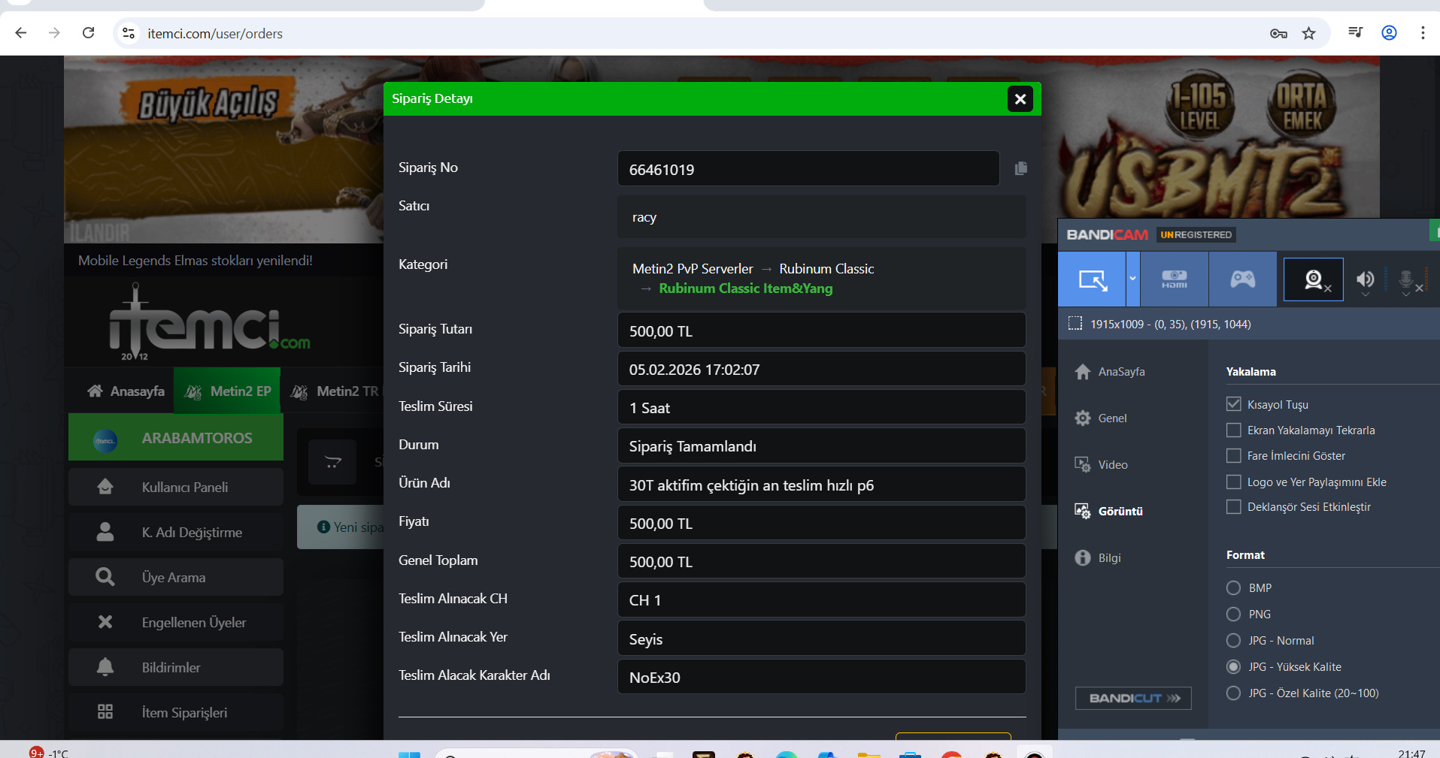
Task: Select PNG image format
Action: click(x=1233, y=614)
